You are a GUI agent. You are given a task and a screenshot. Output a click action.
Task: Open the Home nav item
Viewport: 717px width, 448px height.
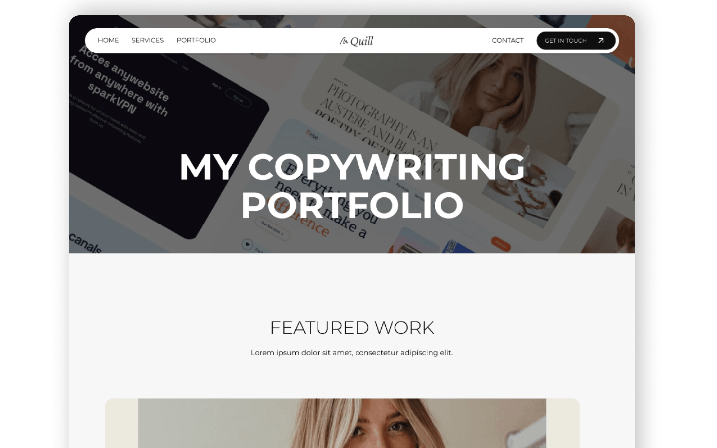pos(108,40)
